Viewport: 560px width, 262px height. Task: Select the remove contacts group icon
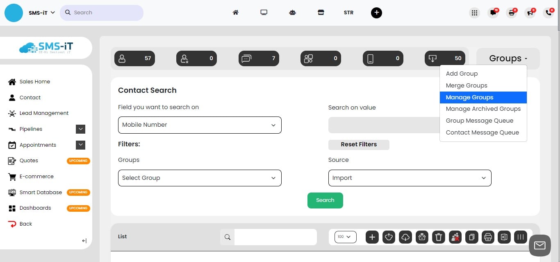click(x=455, y=237)
